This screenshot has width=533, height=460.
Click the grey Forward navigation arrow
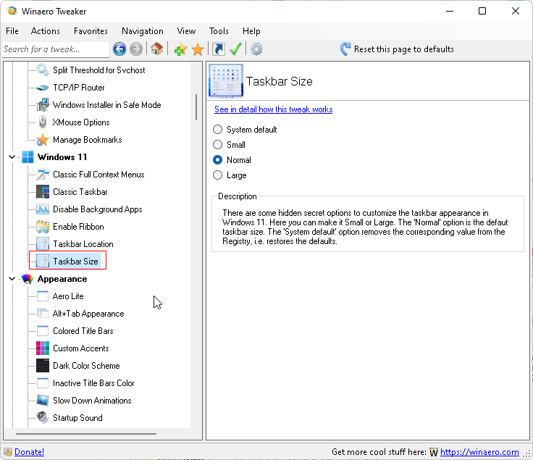coord(136,49)
